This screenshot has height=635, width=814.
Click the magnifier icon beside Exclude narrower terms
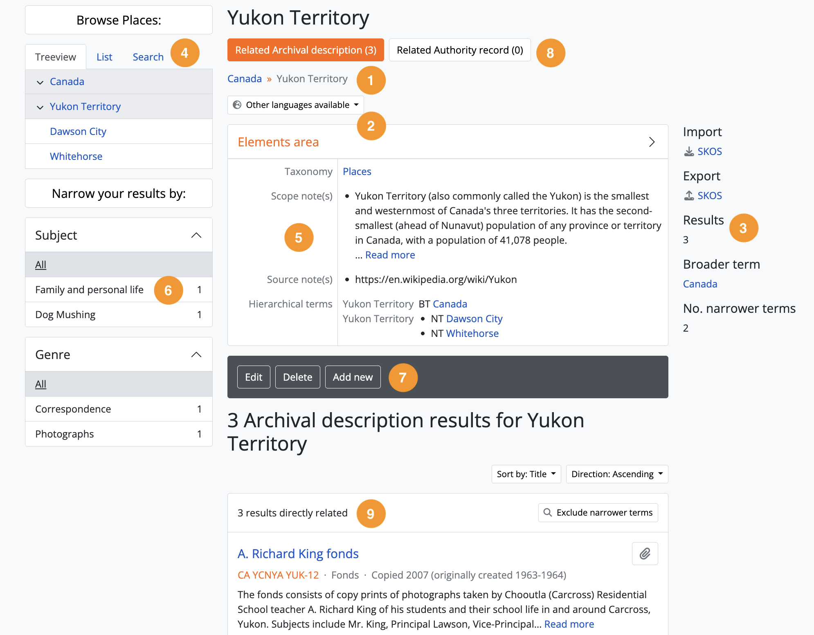click(x=547, y=513)
